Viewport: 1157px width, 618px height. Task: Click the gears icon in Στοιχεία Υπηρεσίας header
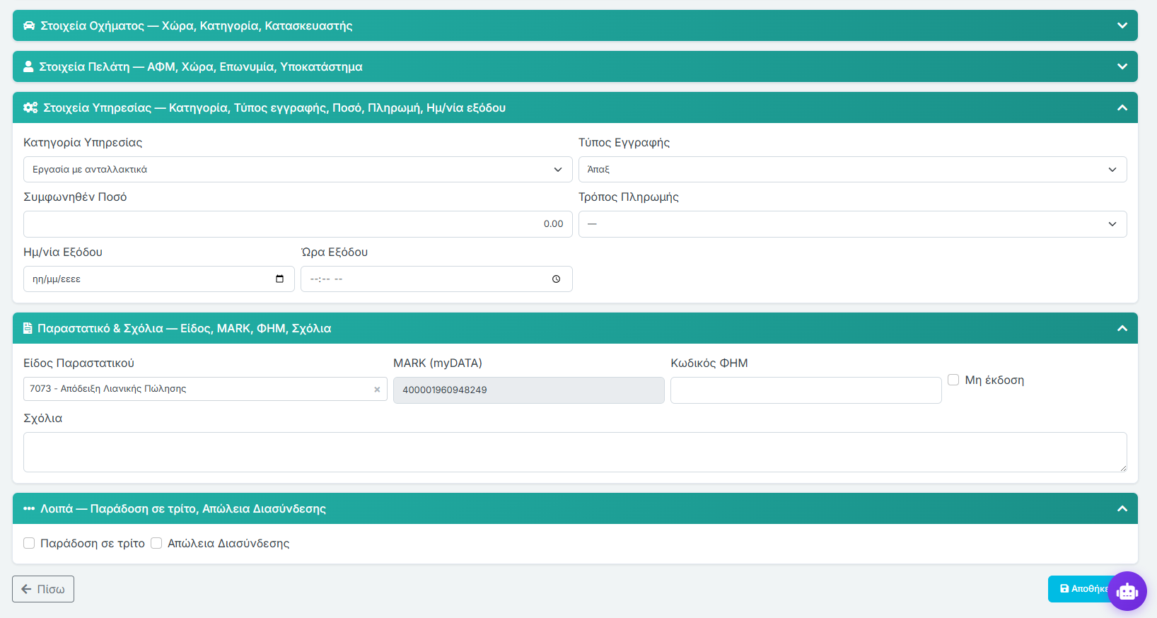click(x=30, y=107)
